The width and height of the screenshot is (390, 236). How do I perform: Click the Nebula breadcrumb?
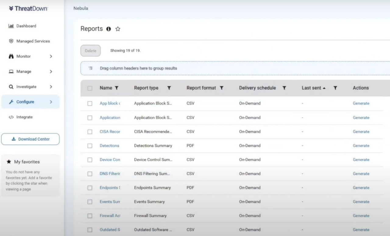pos(80,8)
